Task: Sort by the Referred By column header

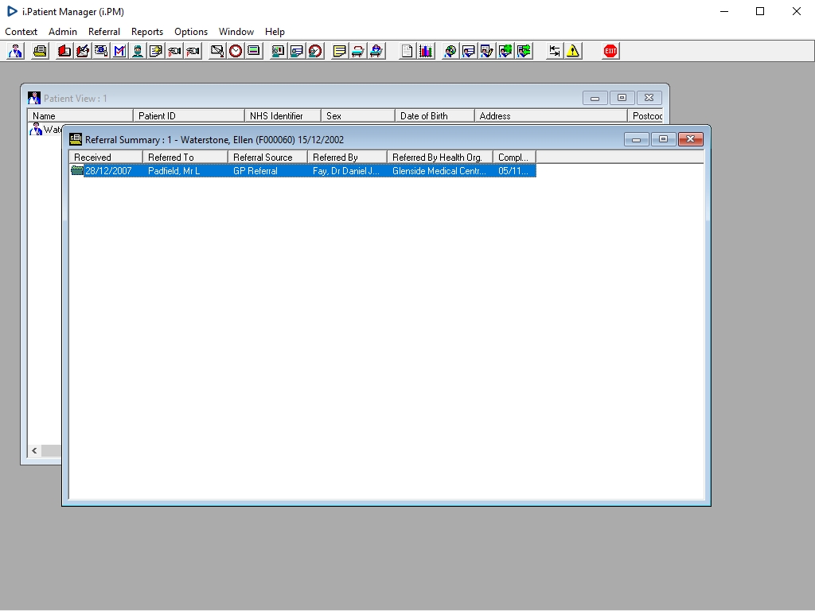Action: click(348, 158)
